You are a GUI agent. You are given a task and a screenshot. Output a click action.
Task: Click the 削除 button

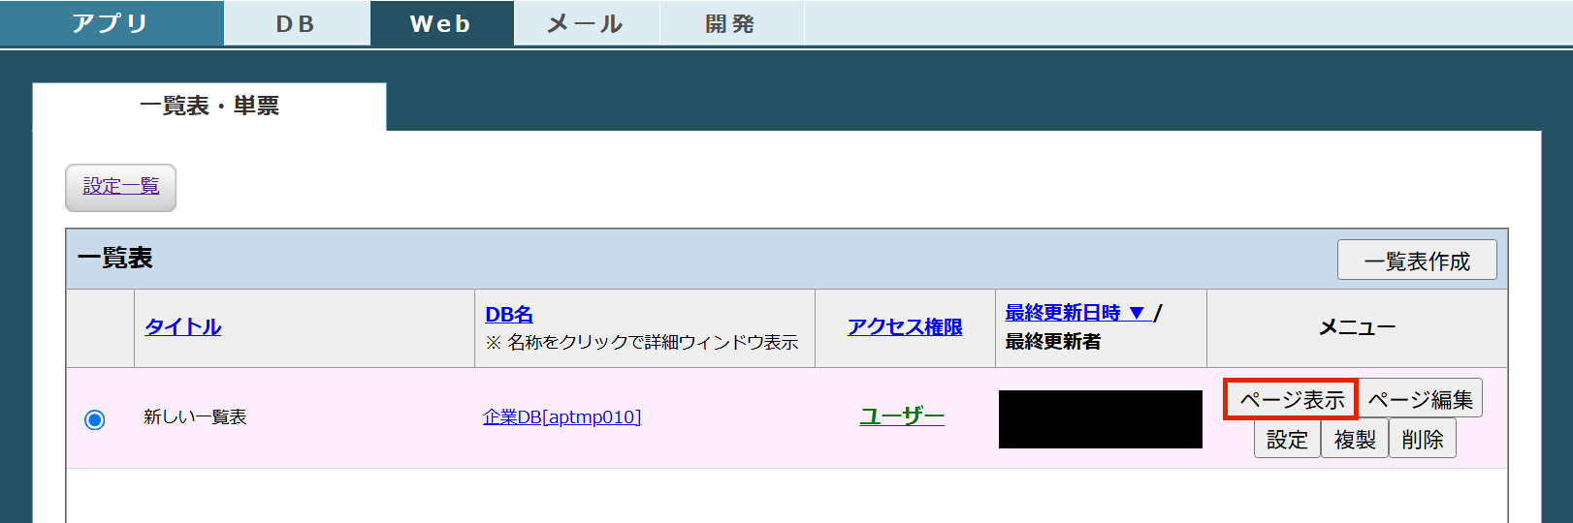[x=1423, y=440]
